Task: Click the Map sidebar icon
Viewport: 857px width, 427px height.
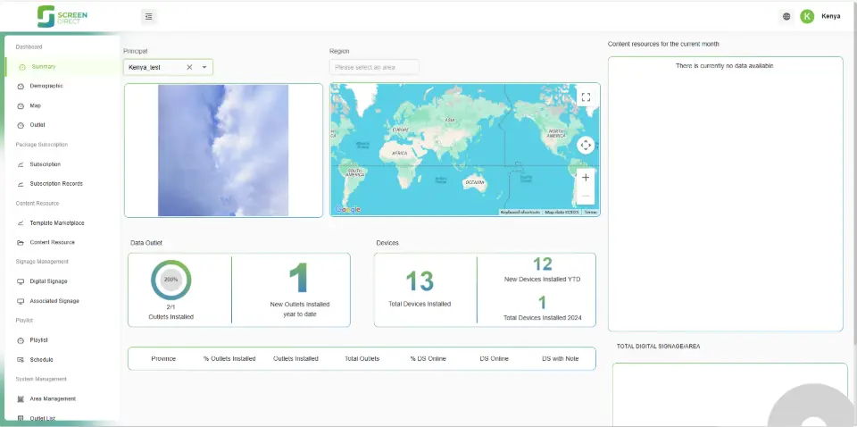Action: pos(21,106)
